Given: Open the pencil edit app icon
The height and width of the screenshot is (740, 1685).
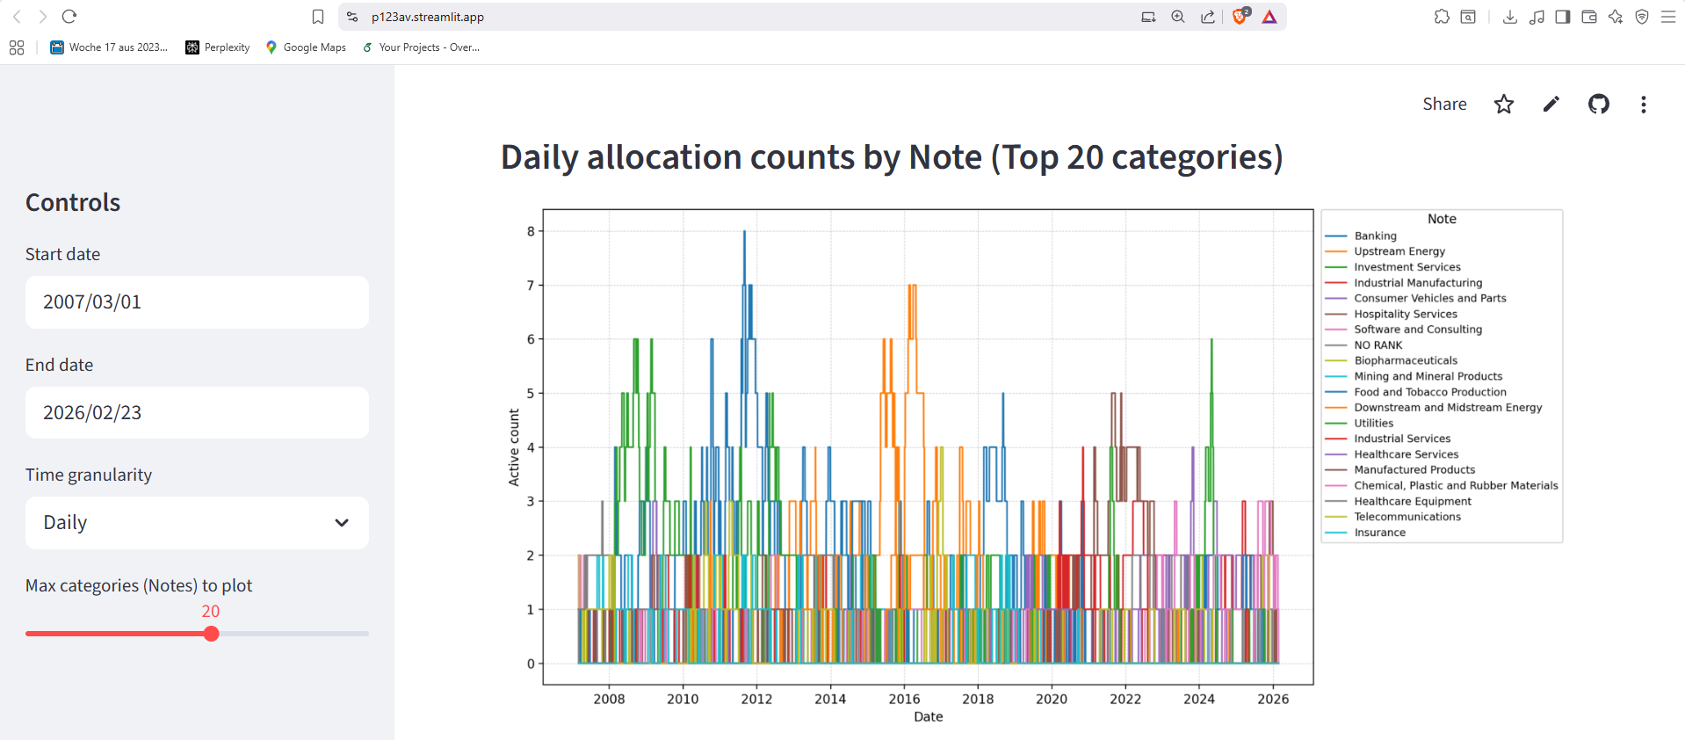Looking at the screenshot, I should (x=1551, y=105).
